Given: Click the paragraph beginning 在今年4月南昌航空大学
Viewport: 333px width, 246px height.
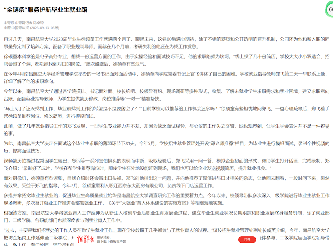Looking at the screenshot, I should pos(166,77).
